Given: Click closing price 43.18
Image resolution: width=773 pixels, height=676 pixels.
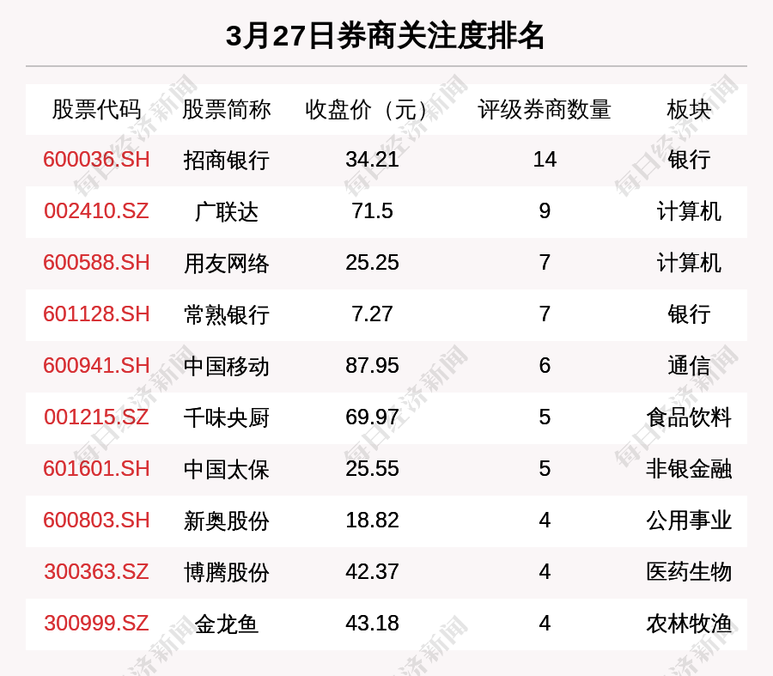Looking at the screenshot, I should point(372,624).
